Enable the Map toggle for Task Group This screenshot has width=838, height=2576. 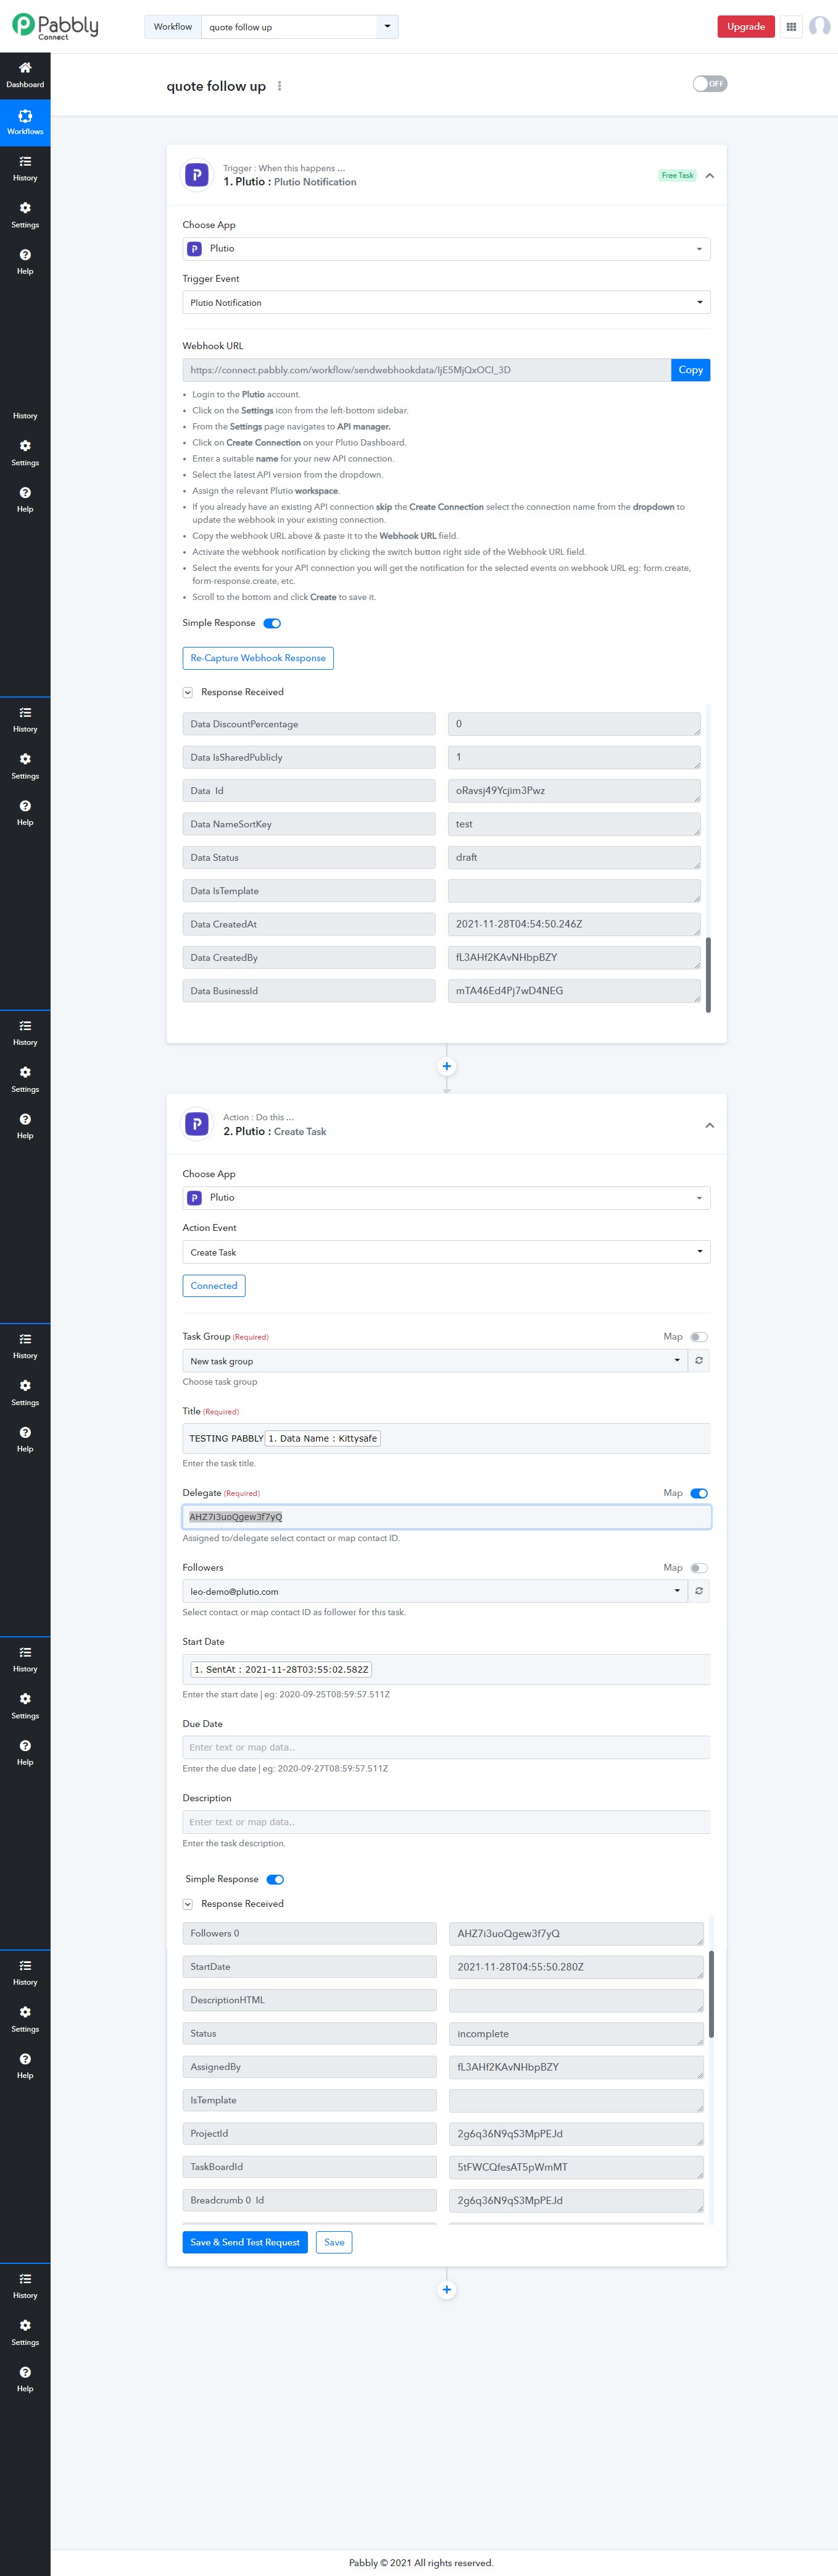[x=699, y=1337]
